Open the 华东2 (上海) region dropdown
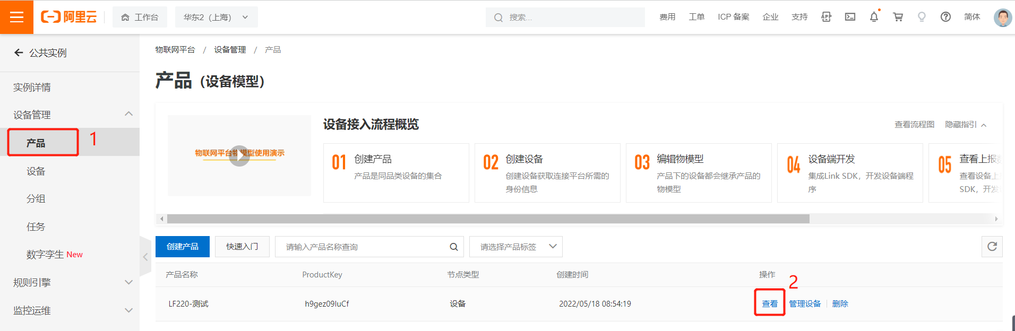1015x331 pixels. click(x=216, y=17)
